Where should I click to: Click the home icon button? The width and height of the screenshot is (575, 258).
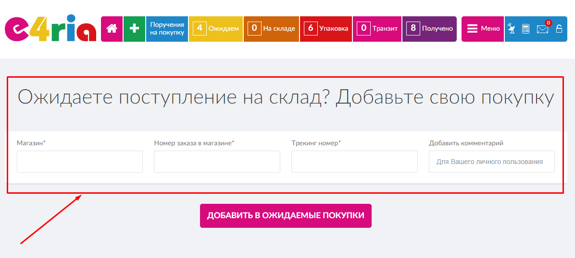[112, 29]
